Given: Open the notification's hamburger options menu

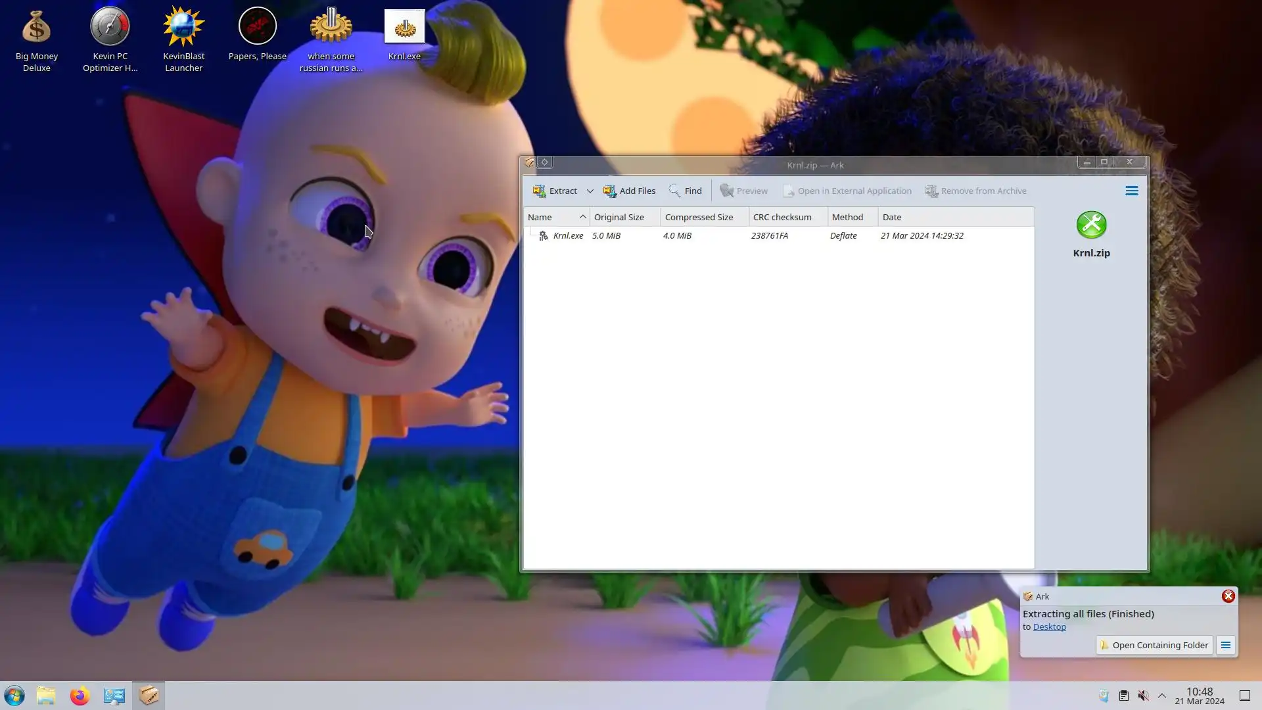Looking at the screenshot, I should point(1226,645).
